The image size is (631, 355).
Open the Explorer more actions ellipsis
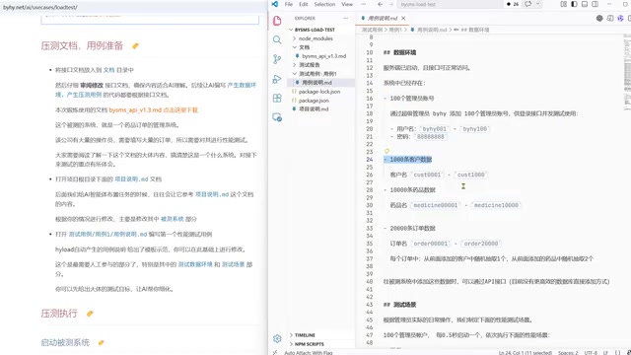click(345, 18)
